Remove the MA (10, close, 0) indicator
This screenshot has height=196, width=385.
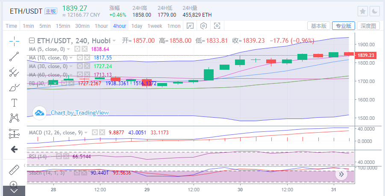87,58
